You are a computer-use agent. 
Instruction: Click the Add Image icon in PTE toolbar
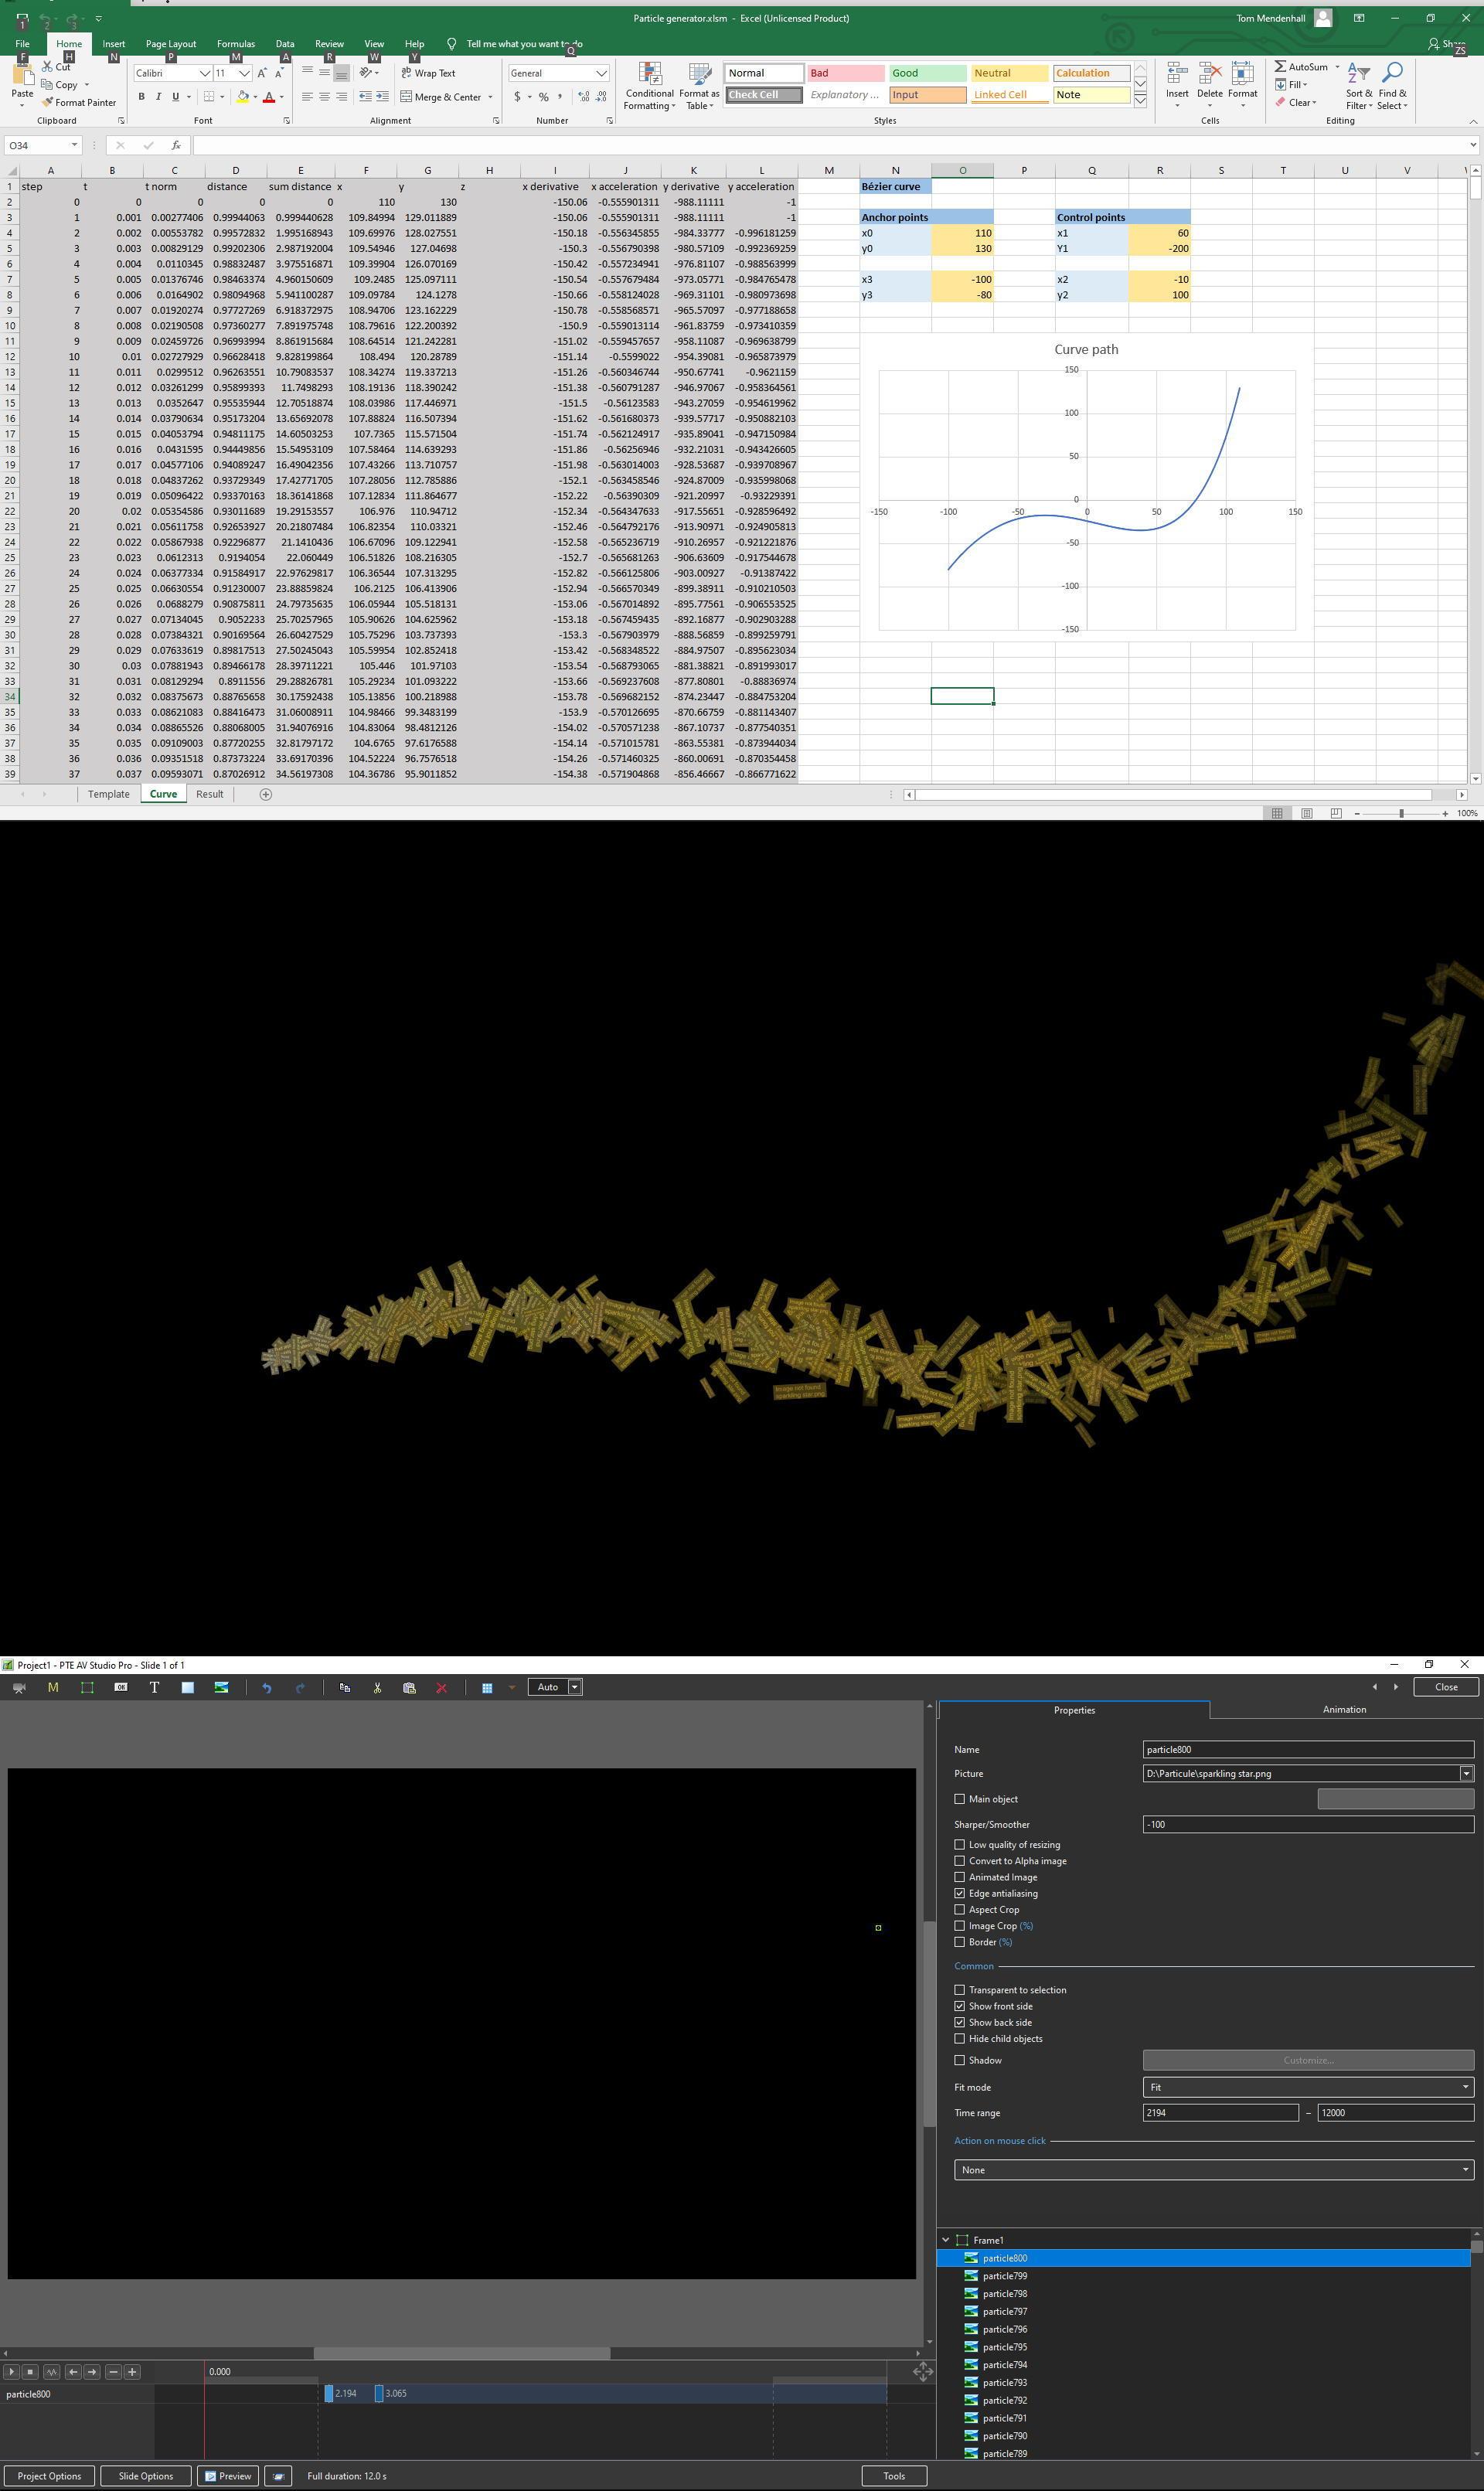pyautogui.click(x=221, y=1688)
